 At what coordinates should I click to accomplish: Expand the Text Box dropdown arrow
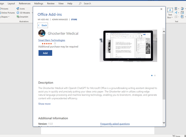click(x=172, y=18)
